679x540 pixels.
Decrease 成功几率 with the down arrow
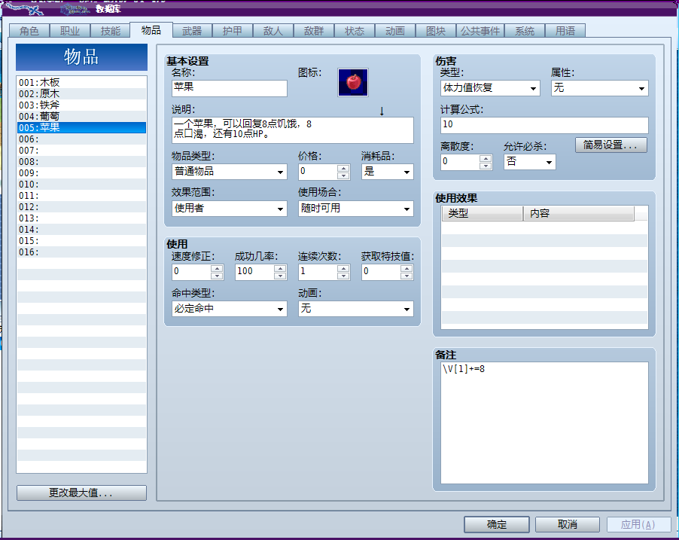(x=280, y=276)
